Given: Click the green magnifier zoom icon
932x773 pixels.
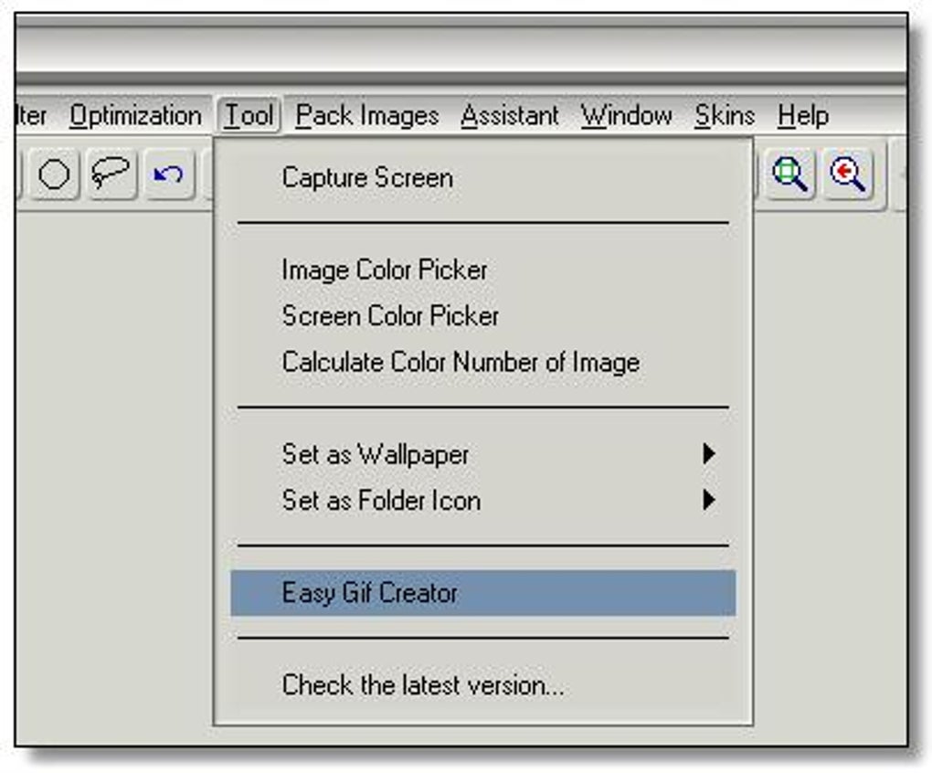Looking at the screenshot, I should (790, 174).
